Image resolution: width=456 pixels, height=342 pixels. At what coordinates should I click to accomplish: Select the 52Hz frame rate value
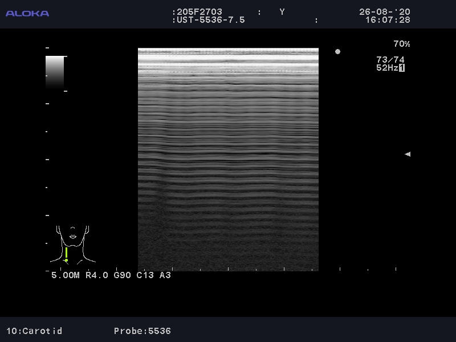click(386, 68)
